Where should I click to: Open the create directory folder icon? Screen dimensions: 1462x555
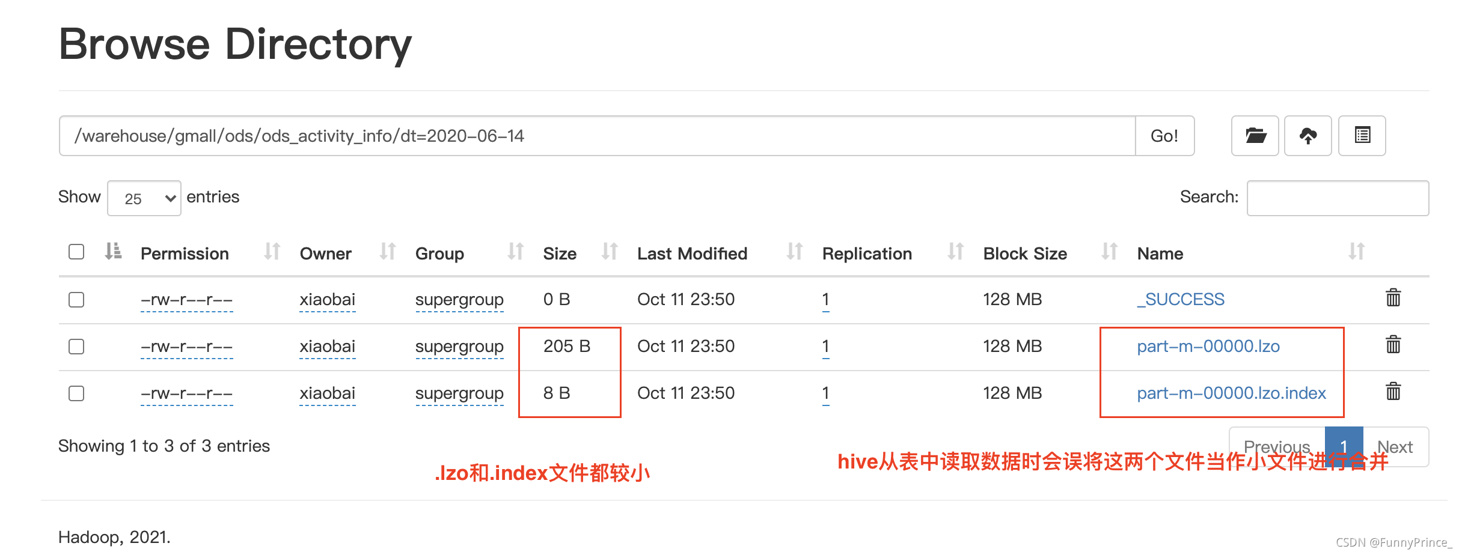click(1255, 136)
